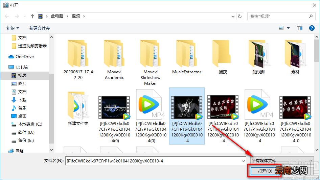
Task: Go back with the left arrow button
Action: click(x=7, y=16)
